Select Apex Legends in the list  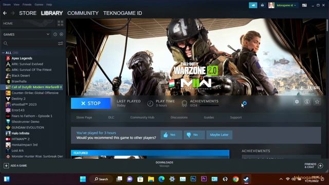pyautogui.click(x=22, y=58)
